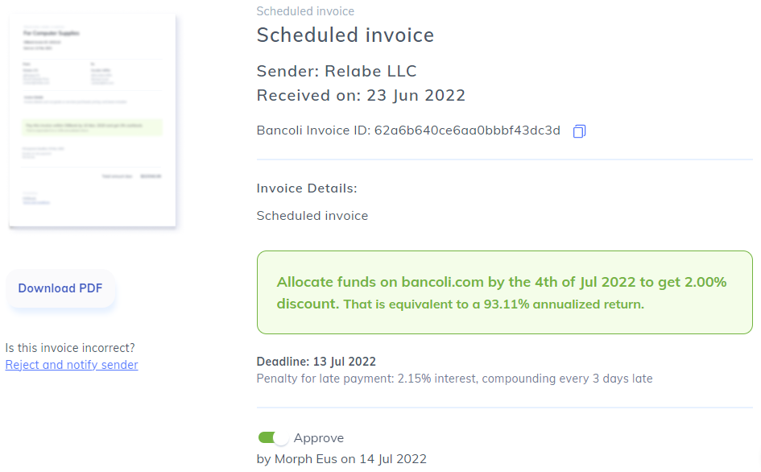The width and height of the screenshot is (761, 472).
Task: Click the Deadline: 13 Jul 2022 text
Action: tap(316, 362)
